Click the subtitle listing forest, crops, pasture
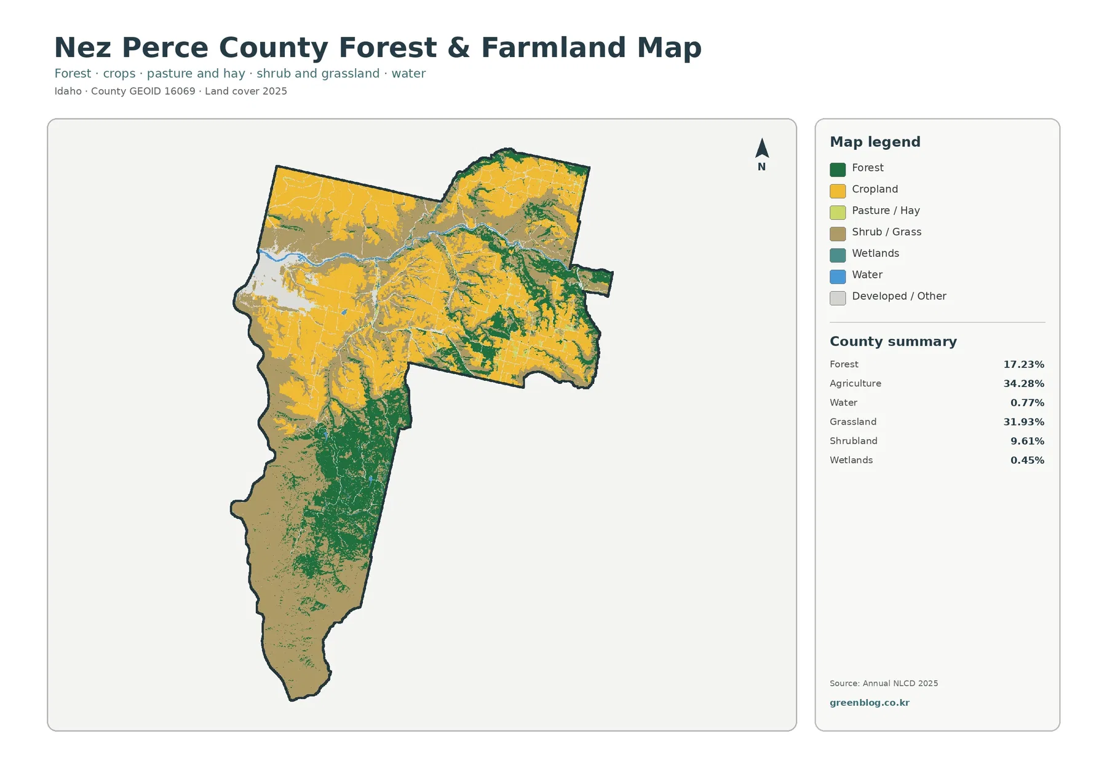The image size is (1107, 782). 240,74
